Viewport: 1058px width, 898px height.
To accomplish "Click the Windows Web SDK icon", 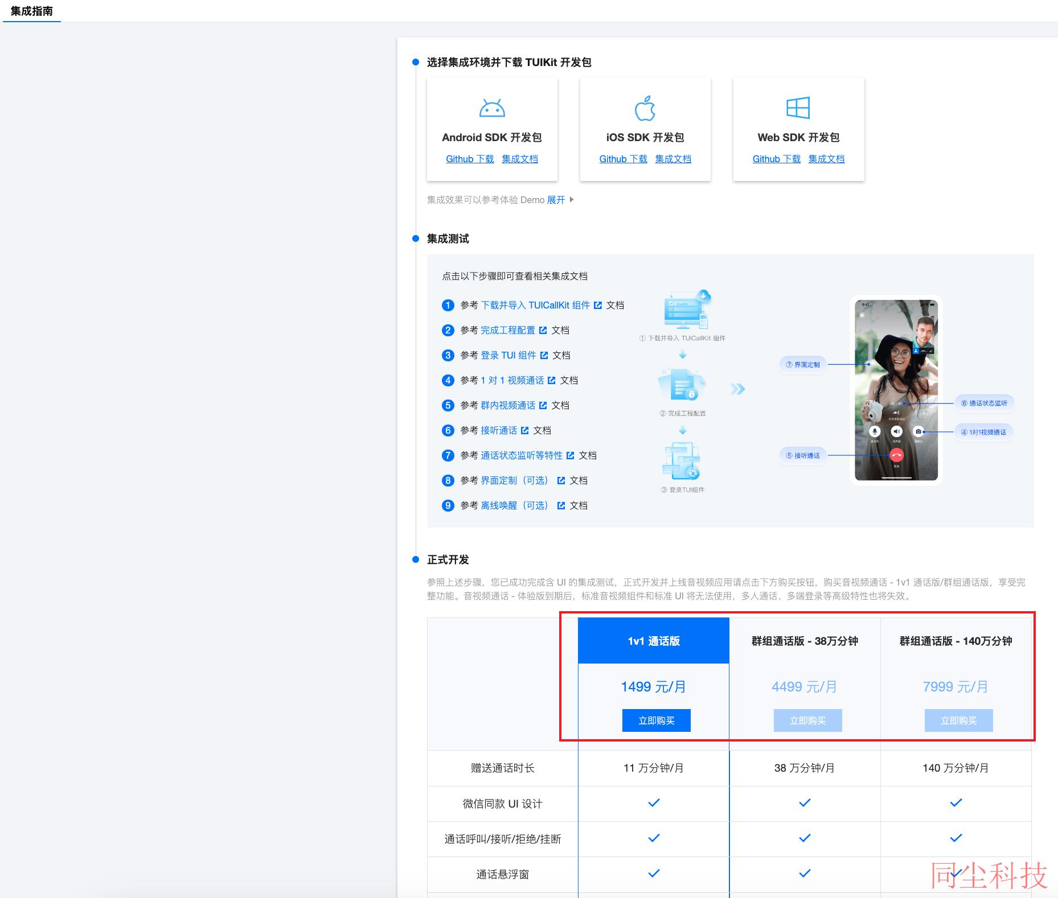I will pyautogui.click(x=798, y=108).
